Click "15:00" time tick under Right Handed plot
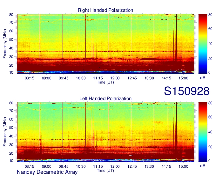Screen dimensions: 216x176 click(184, 78)
